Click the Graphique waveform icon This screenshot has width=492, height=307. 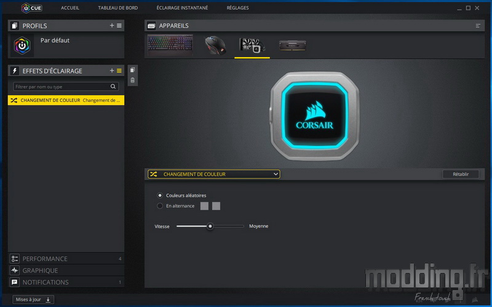14,270
